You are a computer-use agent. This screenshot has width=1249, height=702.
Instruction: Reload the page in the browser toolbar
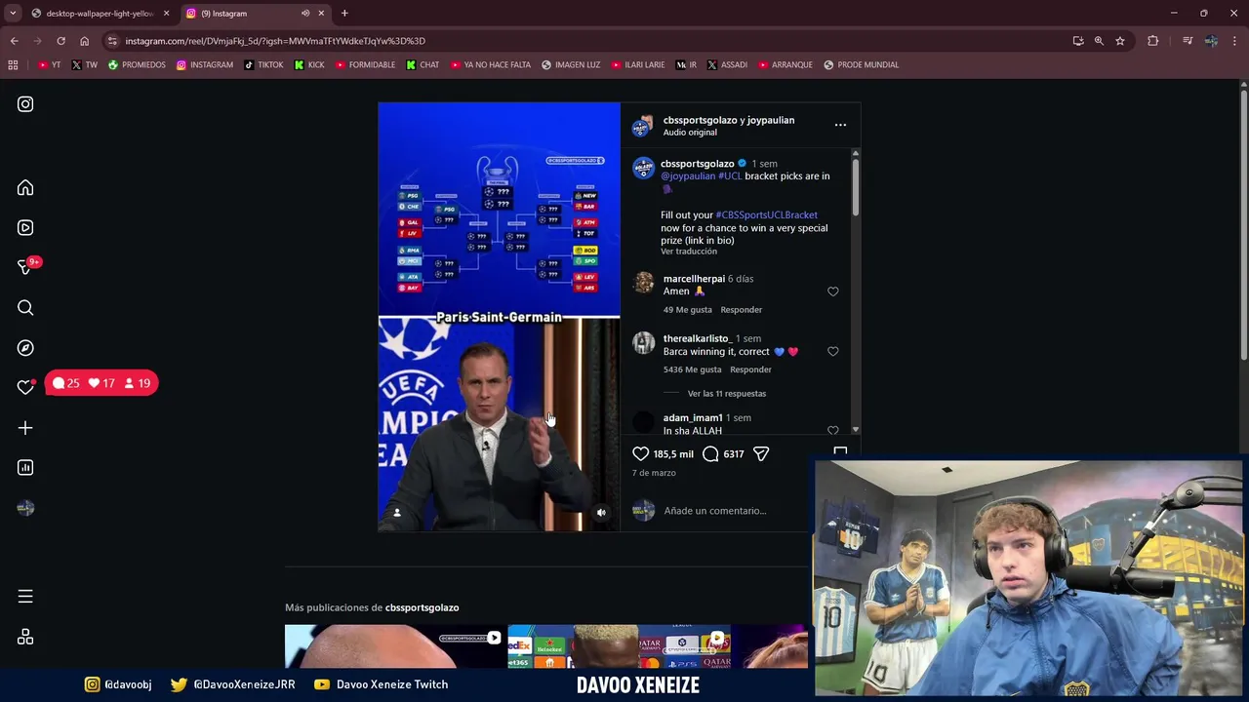(60, 41)
